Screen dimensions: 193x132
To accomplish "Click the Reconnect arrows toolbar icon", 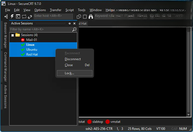I will 24,16.
